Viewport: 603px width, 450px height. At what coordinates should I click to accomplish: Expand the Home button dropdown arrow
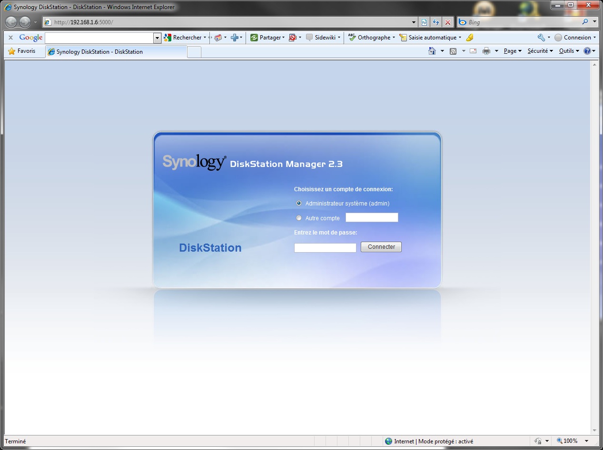pyautogui.click(x=442, y=51)
